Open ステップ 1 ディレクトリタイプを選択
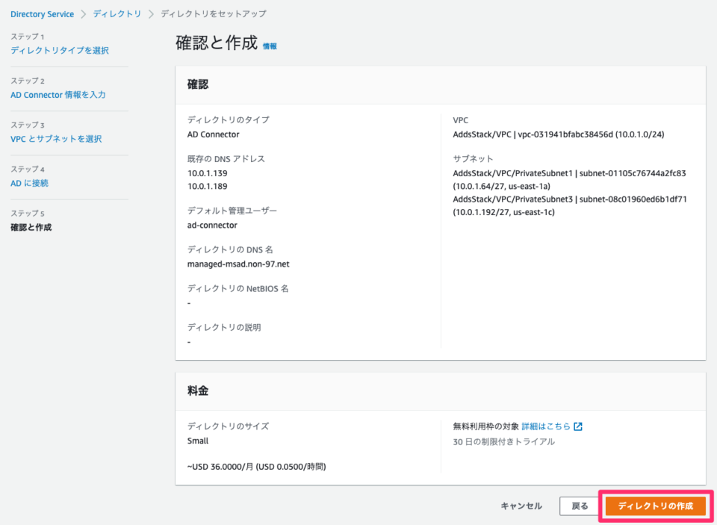This screenshot has width=717, height=525. tap(60, 50)
